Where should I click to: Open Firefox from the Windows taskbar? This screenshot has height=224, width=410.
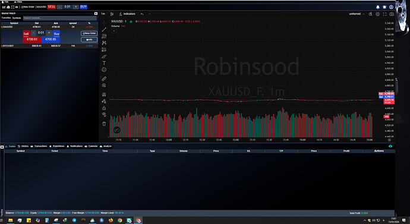[x=111, y=220]
